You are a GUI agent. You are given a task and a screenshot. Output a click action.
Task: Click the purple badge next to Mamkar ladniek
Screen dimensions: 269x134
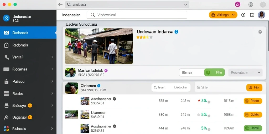click(106, 70)
